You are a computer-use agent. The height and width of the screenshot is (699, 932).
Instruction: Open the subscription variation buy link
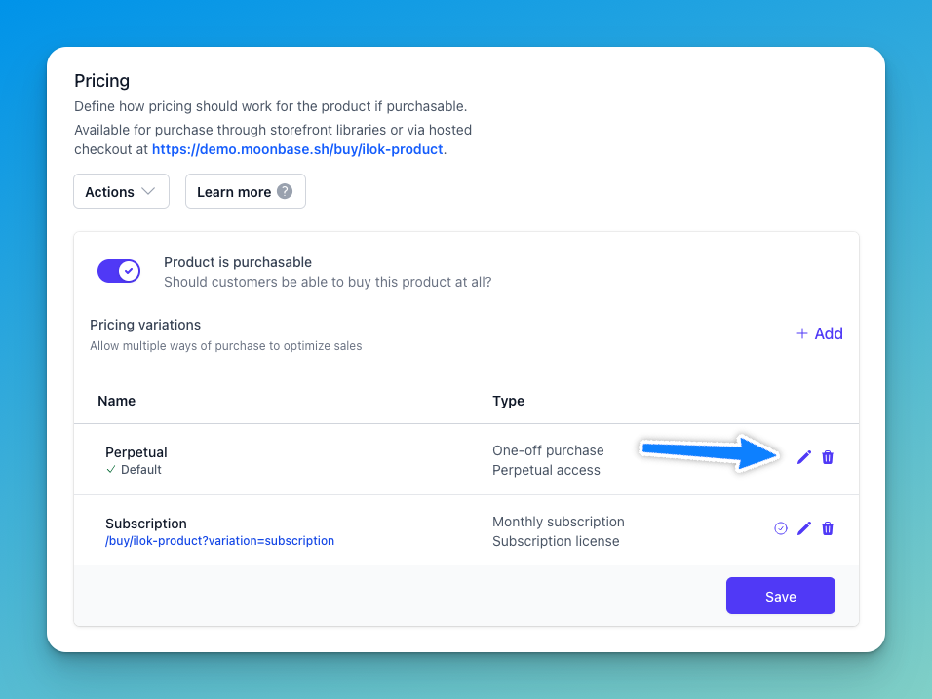[x=219, y=541]
